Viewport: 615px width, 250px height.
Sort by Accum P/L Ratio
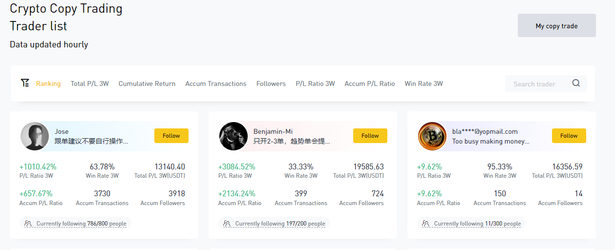pyautogui.click(x=370, y=83)
